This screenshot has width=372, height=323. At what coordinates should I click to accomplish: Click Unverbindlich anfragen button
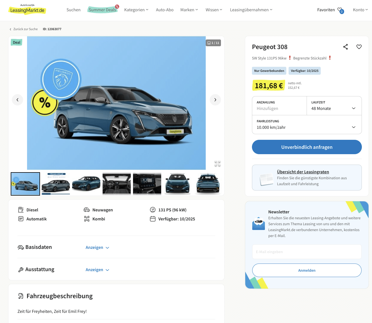pyautogui.click(x=307, y=147)
